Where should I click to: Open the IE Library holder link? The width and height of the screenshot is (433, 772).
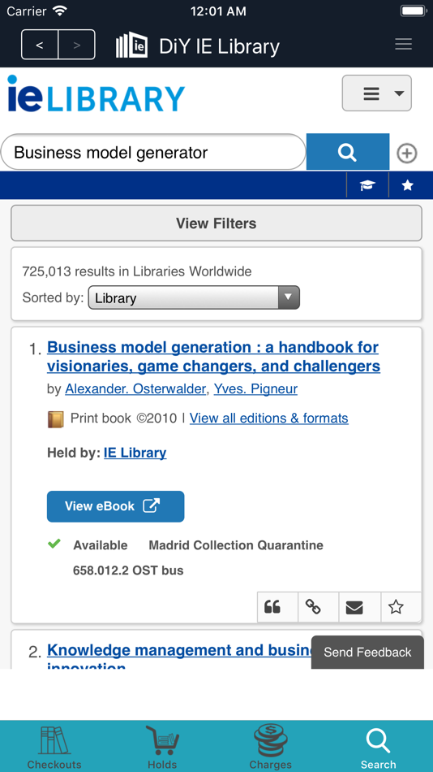[135, 453]
